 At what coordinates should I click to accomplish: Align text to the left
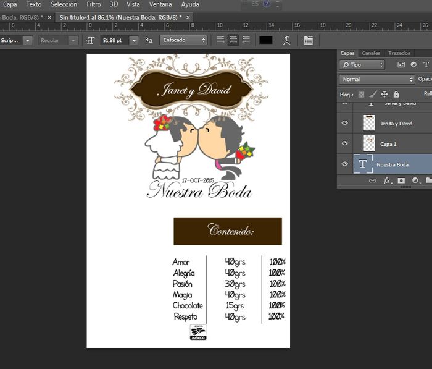click(221, 40)
